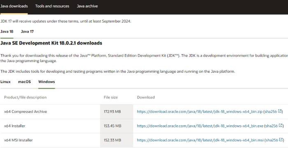Open sha256 link for exe installer

click(x=272, y=126)
